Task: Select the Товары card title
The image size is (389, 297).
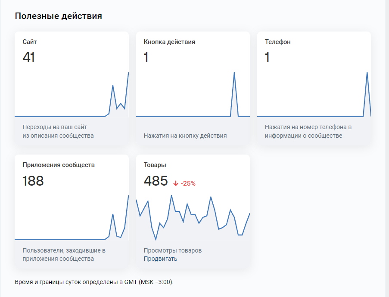Action: coord(155,165)
